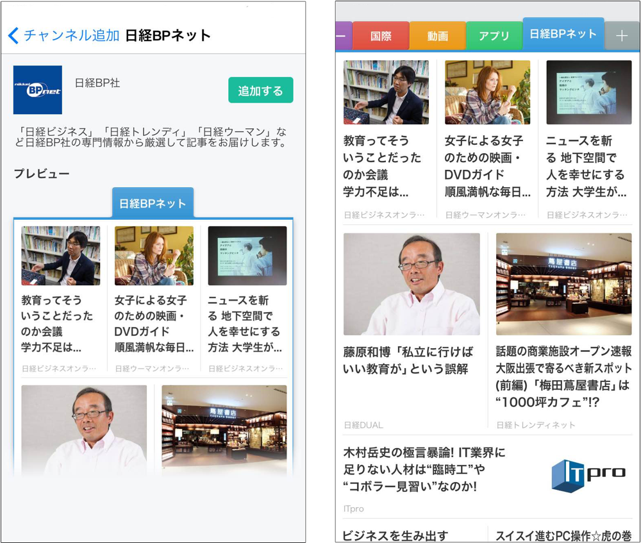
Task: Open right-screen headline ニュースを斬る 地下空間で
Action: click(x=587, y=166)
